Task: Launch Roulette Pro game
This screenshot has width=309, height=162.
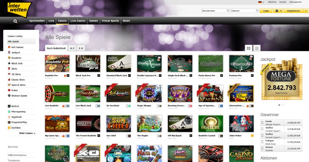Action: coord(57,64)
